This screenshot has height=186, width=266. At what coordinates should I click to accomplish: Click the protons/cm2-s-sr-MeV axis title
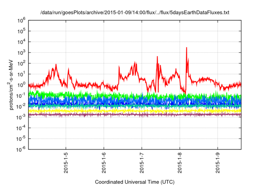point(10,85)
